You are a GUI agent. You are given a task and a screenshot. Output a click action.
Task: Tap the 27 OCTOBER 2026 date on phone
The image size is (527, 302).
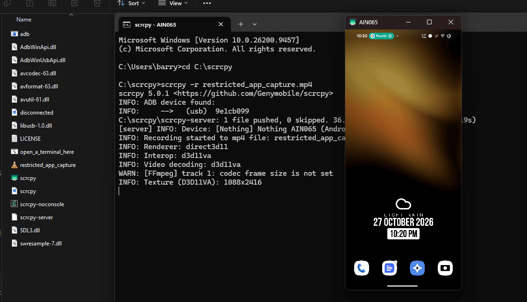(x=403, y=222)
